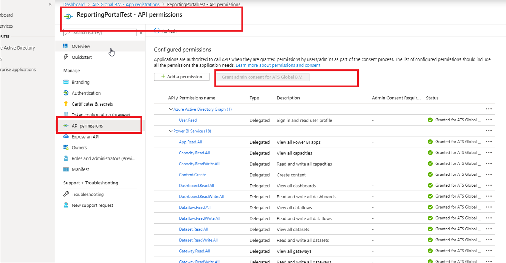This screenshot has width=506, height=263.
Task: Open the User.Read permission link
Action: coord(188,120)
